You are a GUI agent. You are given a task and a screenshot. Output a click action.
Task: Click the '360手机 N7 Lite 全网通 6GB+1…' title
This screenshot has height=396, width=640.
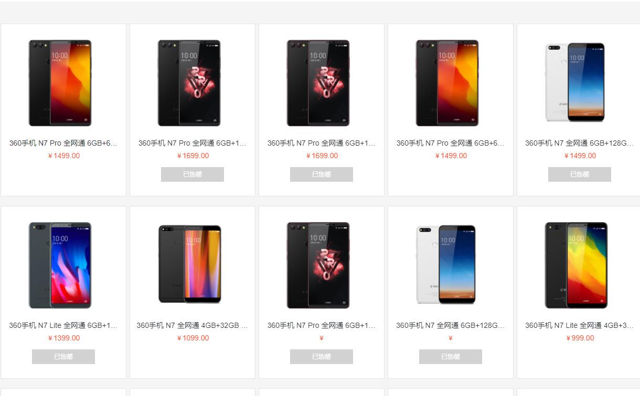63,325
